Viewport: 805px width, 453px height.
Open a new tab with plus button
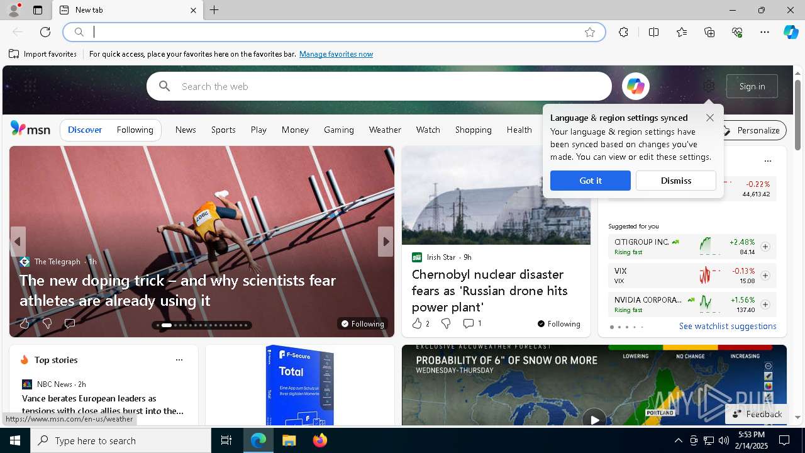[x=214, y=10]
